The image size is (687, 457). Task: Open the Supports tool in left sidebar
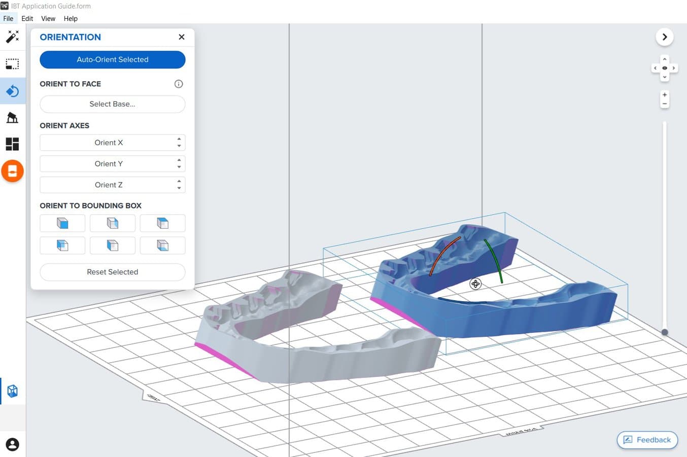tap(12, 118)
